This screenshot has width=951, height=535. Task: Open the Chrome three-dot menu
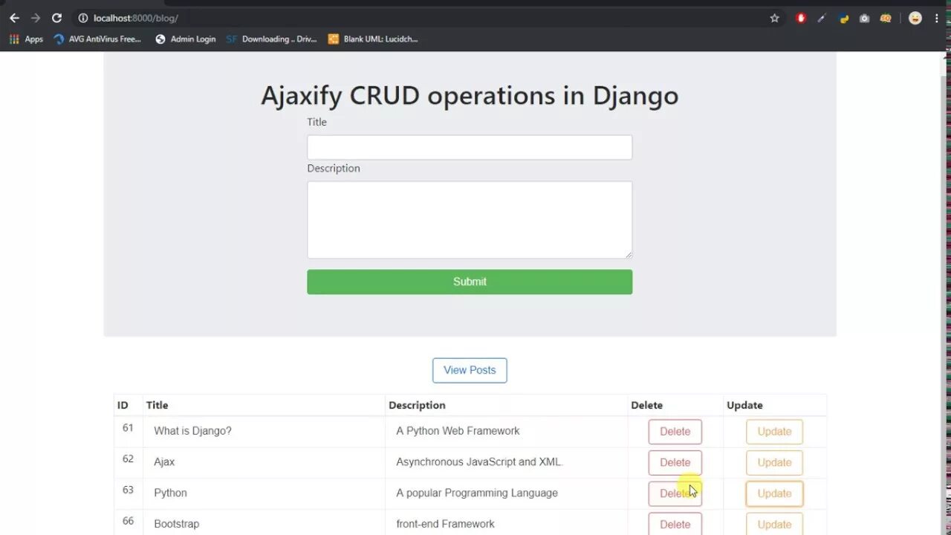pos(937,18)
